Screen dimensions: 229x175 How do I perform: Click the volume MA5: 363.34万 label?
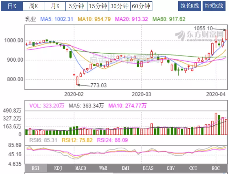coord(86,106)
